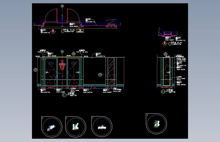
Task: Click the green grid bubble above the door plan
Action: (x=62, y=6)
